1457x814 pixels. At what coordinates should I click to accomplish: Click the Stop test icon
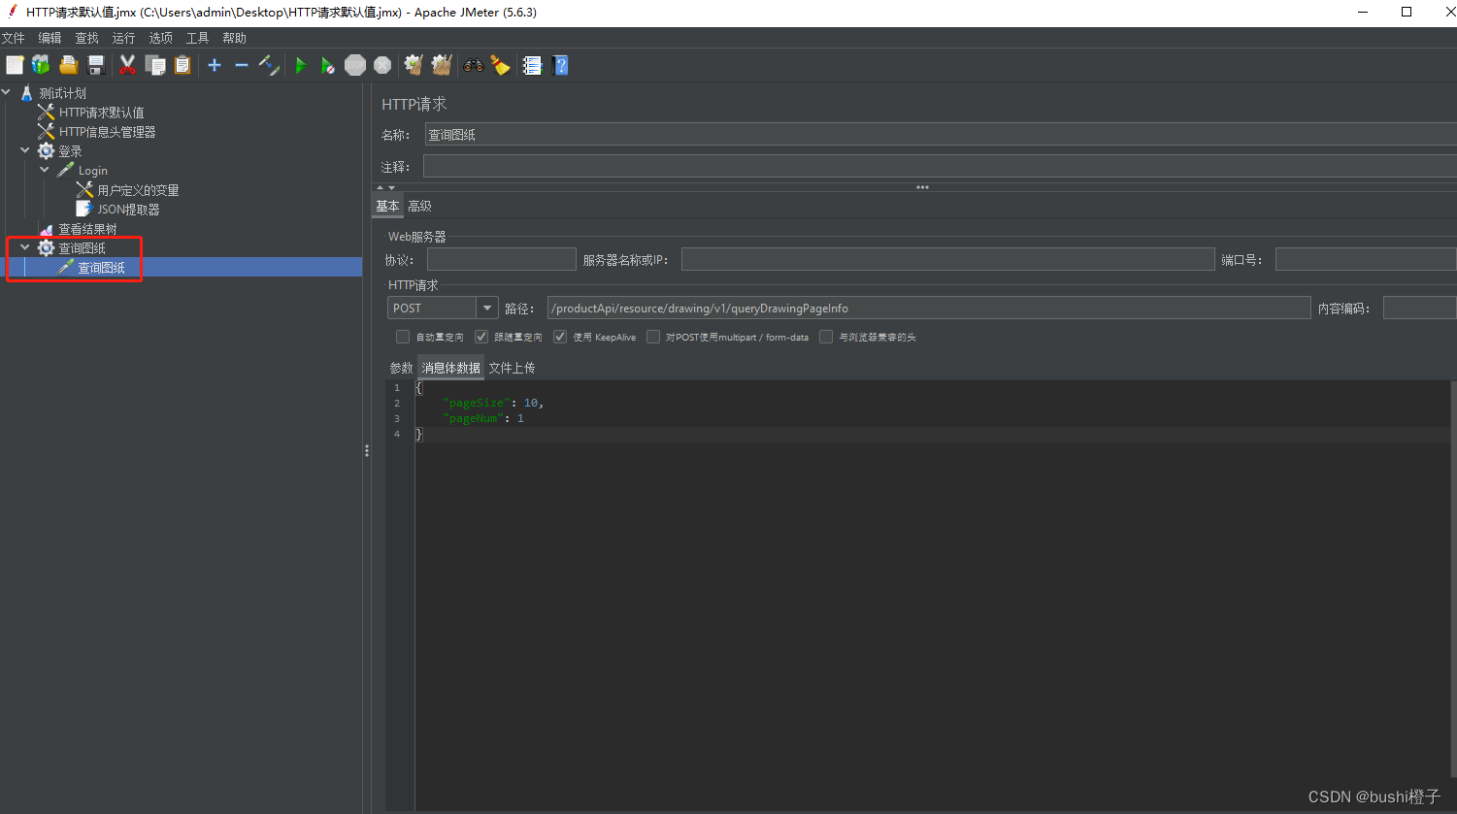pyautogui.click(x=355, y=65)
